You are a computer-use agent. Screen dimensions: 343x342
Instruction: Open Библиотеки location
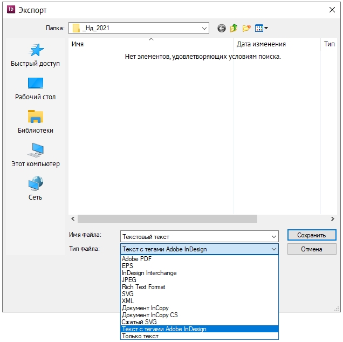click(35, 122)
